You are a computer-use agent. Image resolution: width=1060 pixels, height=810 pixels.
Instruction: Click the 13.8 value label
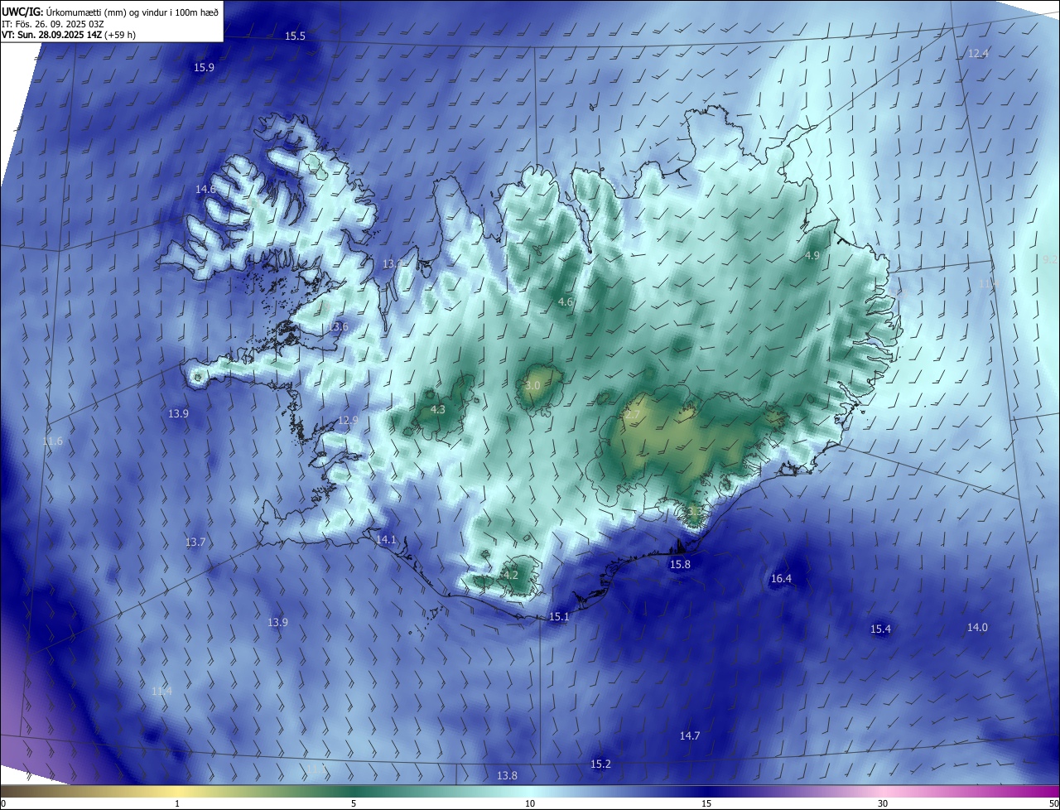507,776
